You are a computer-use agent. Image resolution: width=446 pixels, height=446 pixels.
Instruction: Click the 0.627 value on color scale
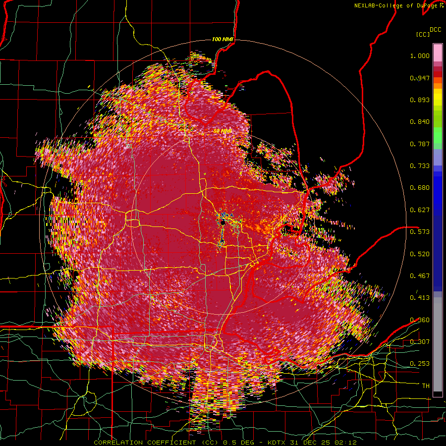[420, 210]
